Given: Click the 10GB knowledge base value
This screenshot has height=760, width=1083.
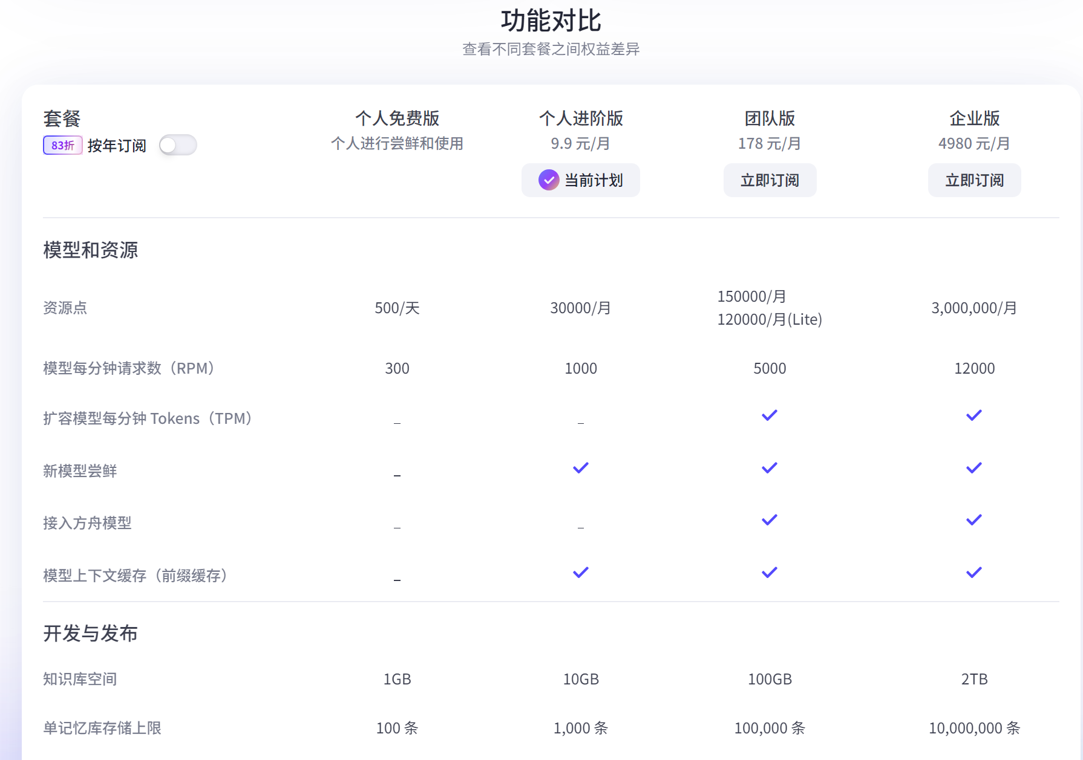Looking at the screenshot, I should (581, 679).
